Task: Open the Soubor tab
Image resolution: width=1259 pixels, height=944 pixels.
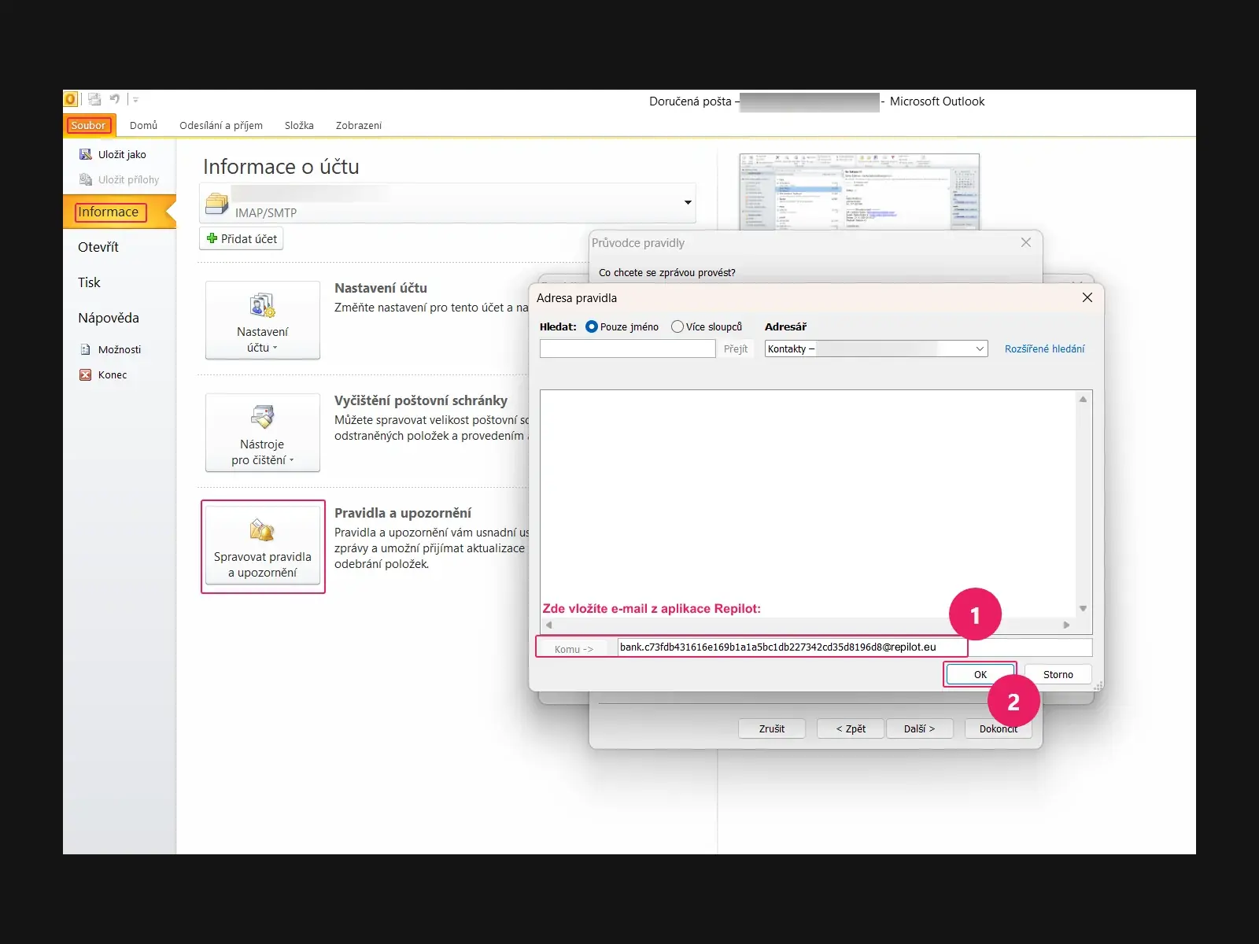Action: point(88,125)
